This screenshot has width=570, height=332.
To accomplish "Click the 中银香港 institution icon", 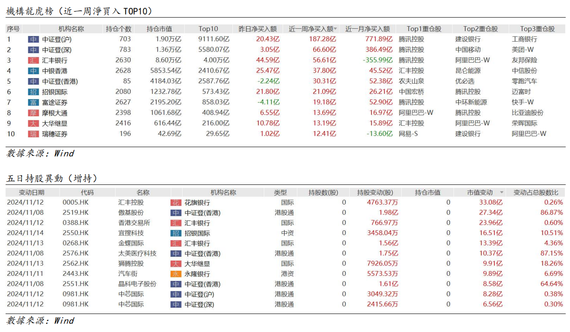I will 34,71.
